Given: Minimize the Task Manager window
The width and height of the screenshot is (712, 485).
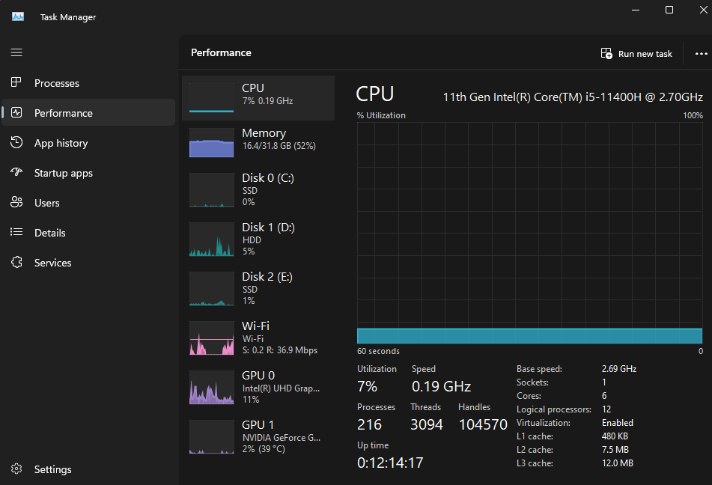Looking at the screenshot, I should pos(636,10).
